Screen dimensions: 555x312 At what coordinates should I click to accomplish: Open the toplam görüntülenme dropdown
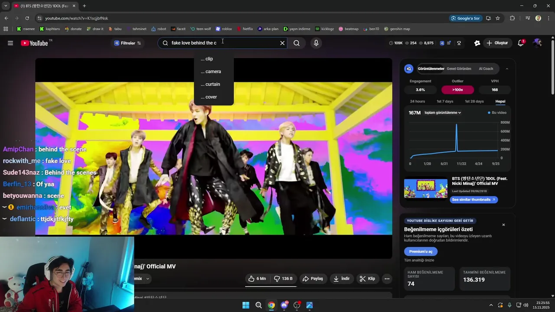pos(443,113)
